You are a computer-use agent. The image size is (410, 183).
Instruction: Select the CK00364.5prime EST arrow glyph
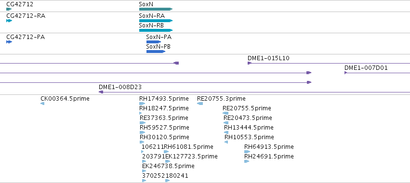(x=42, y=104)
